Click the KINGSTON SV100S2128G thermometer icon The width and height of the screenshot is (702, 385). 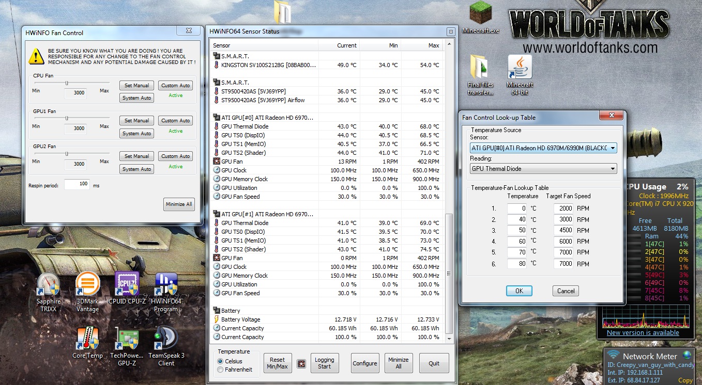pos(217,65)
